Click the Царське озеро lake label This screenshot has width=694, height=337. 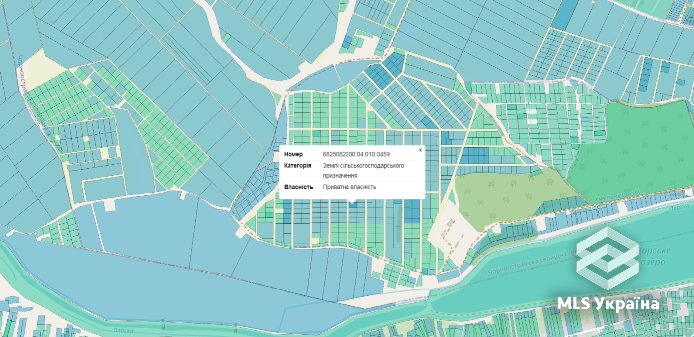653,256
